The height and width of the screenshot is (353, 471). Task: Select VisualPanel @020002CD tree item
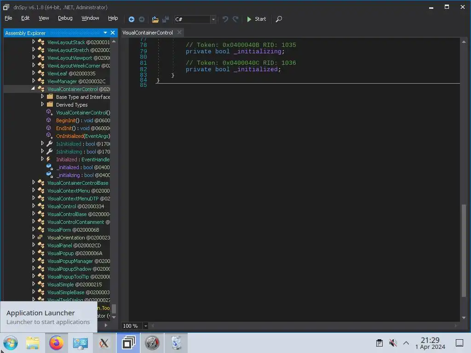coord(74,245)
